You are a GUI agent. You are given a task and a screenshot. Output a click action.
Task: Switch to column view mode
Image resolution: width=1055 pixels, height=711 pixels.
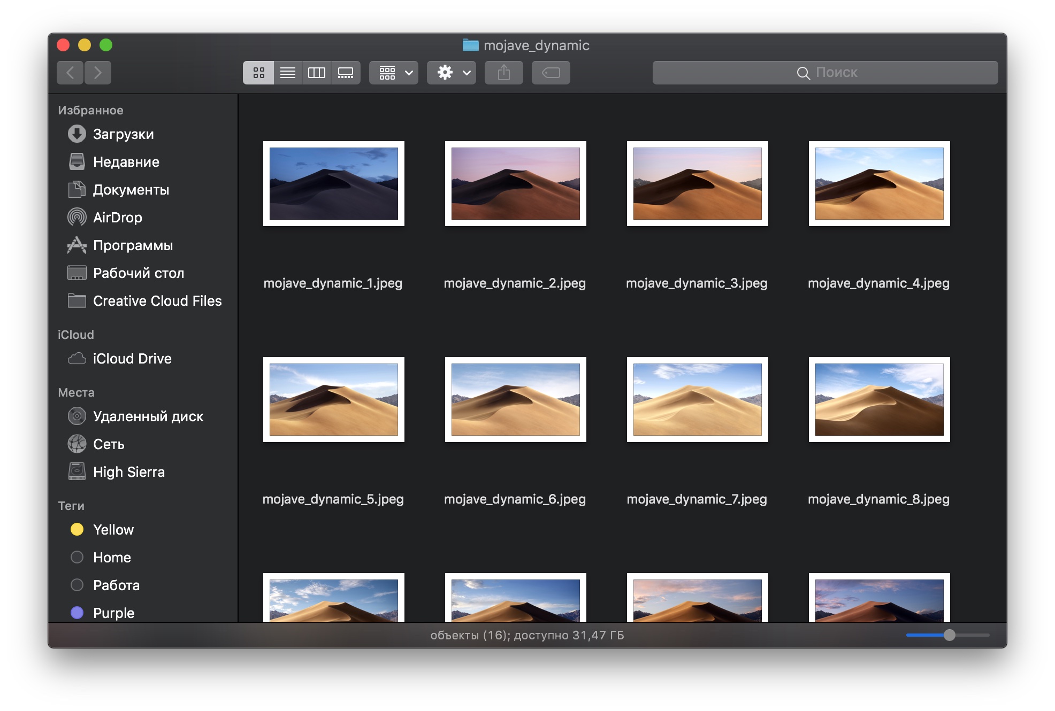317,73
